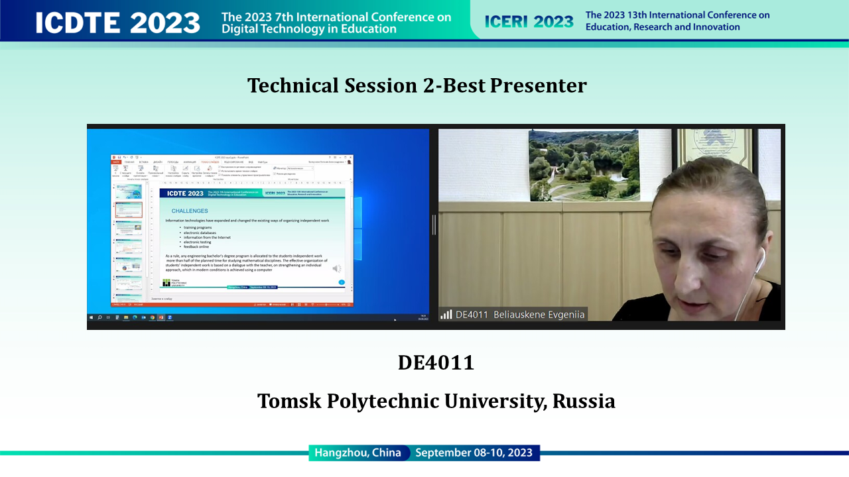
Task: Switch to the Slide Show ribbon tab
Action: pyautogui.click(x=210, y=162)
